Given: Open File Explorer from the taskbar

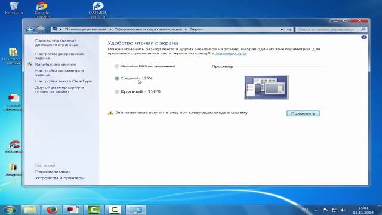Looking at the screenshot, I should point(30,210).
